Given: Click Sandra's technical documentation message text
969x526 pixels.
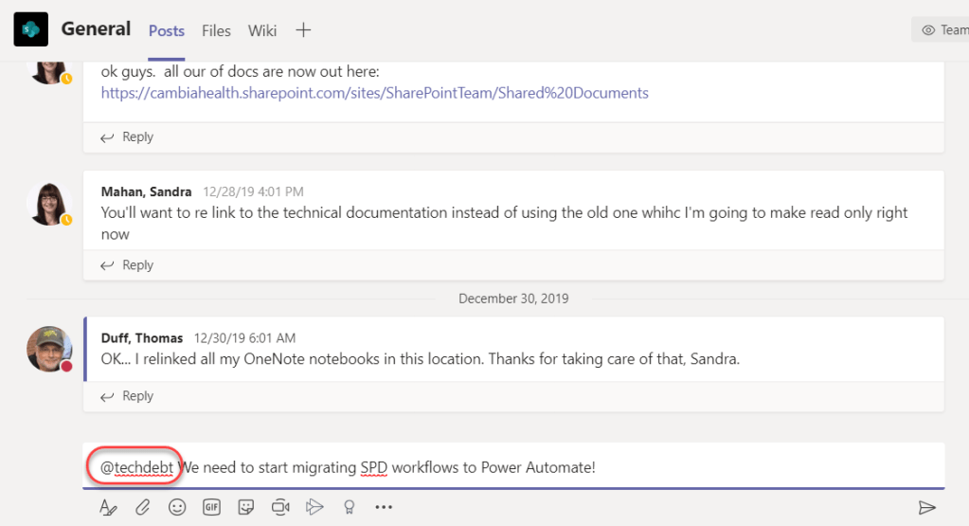Looking at the screenshot, I should point(504,223).
